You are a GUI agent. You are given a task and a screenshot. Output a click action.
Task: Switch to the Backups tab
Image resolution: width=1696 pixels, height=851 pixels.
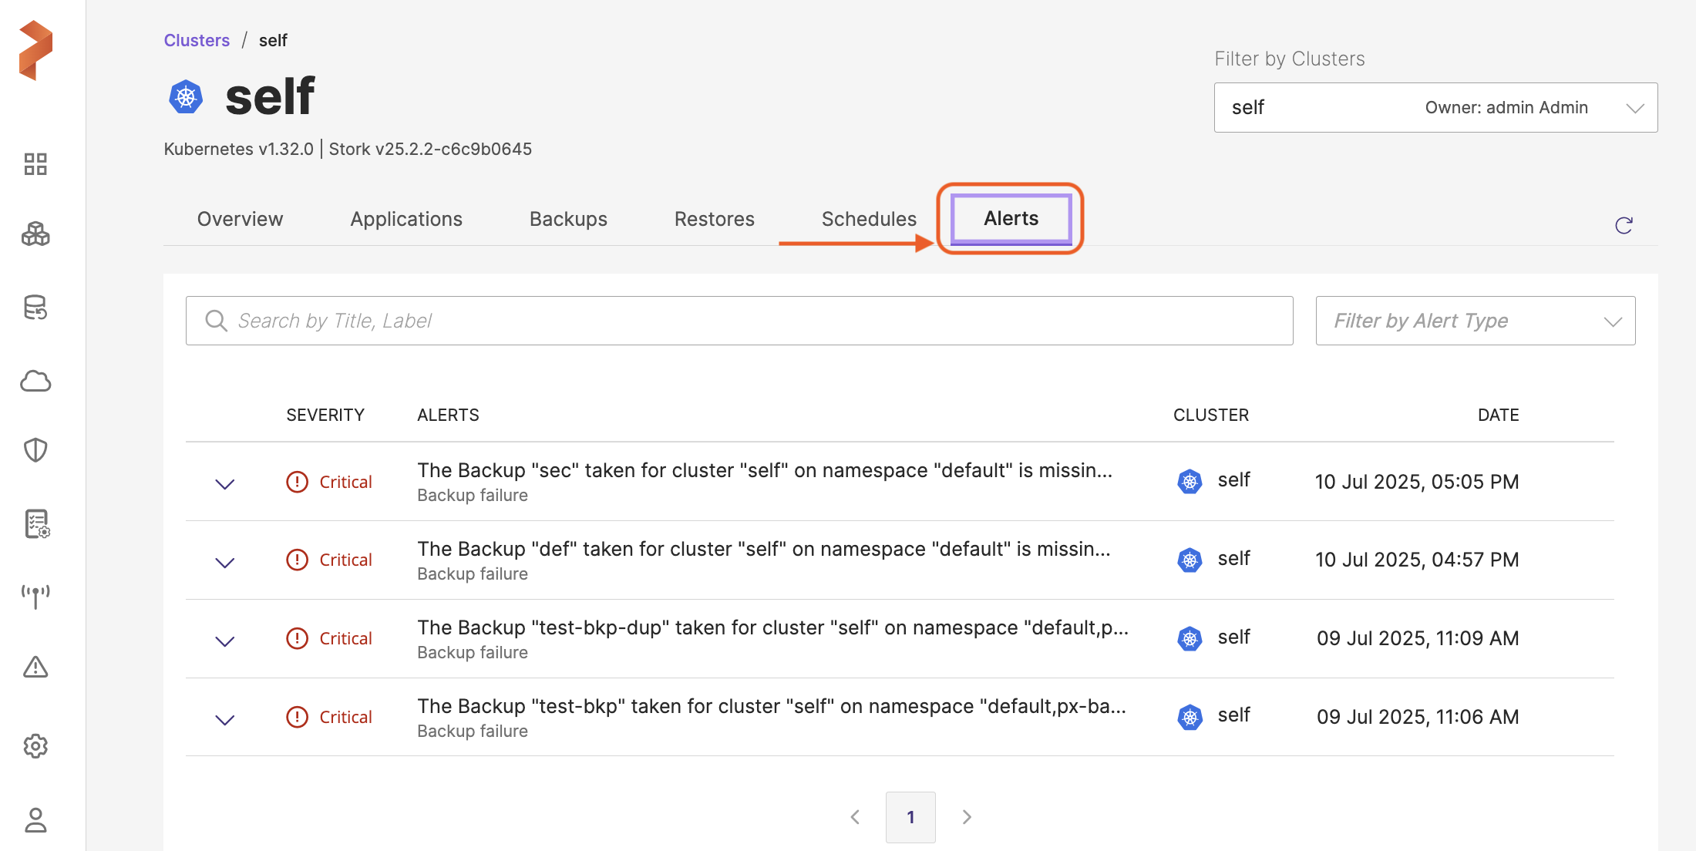tap(568, 219)
